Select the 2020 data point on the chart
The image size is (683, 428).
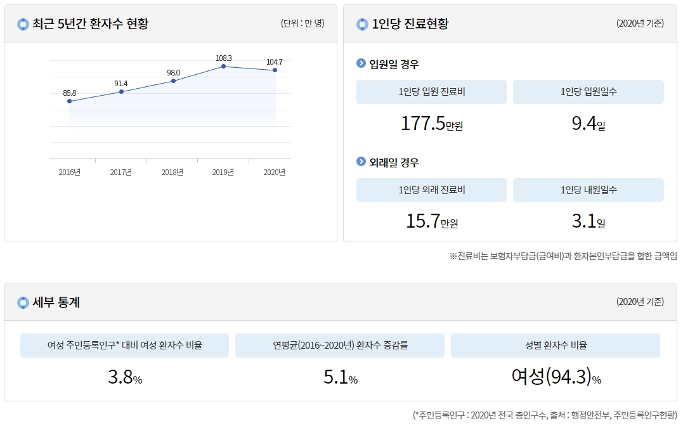coord(275,70)
